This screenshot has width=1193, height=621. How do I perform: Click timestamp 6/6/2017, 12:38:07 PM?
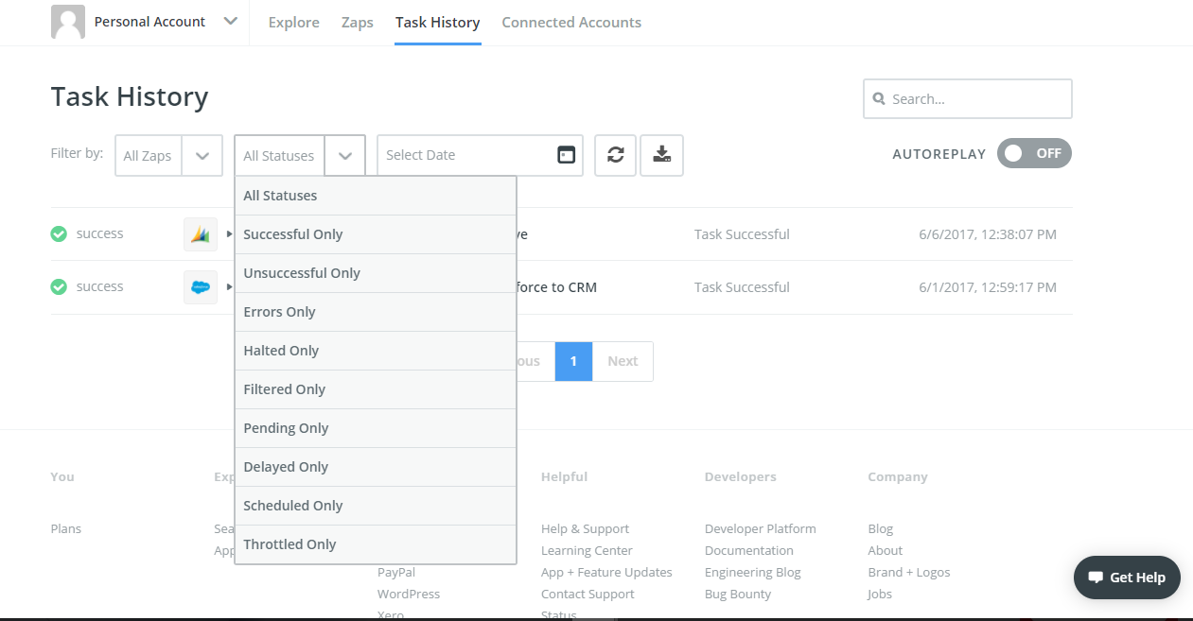pos(988,234)
